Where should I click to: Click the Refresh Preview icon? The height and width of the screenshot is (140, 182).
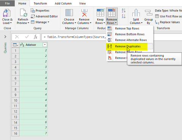[x=24, y=13]
